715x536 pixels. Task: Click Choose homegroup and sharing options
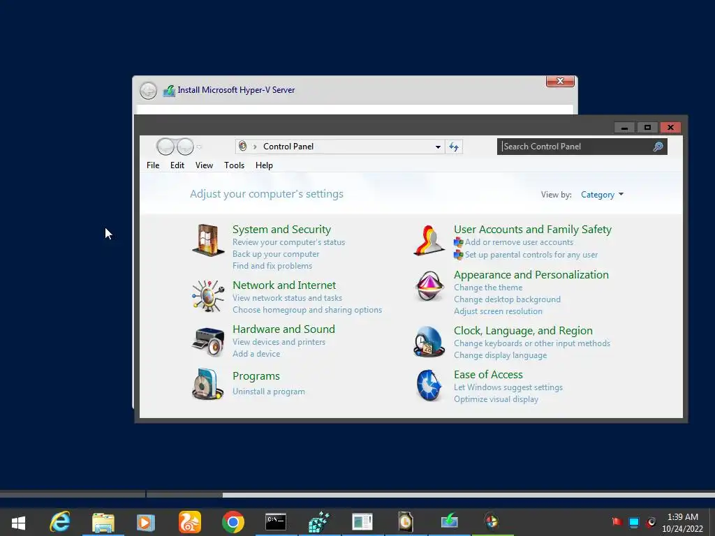tap(307, 310)
